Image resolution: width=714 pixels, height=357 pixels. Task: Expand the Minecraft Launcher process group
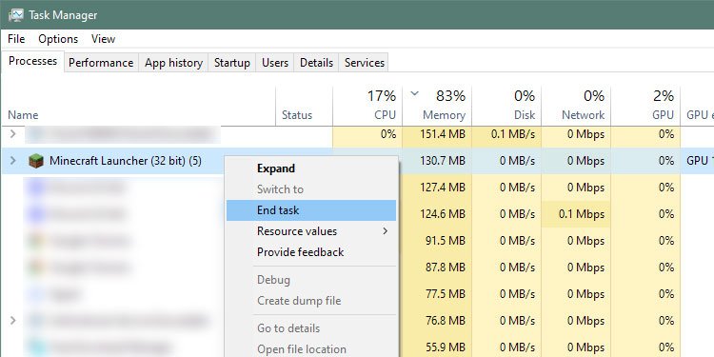tap(12, 160)
